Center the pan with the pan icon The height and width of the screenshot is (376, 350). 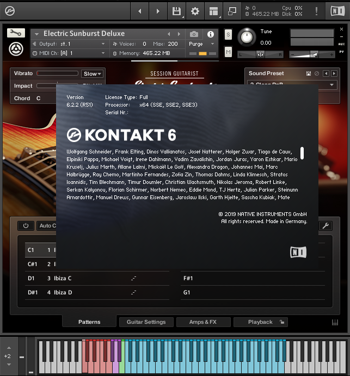[x=260, y=54]
